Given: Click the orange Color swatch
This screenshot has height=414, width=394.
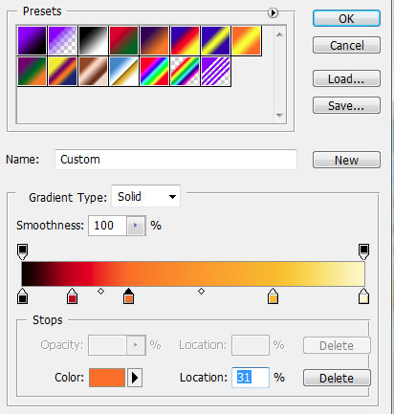Looking at the screenshot, I should click(x=107, y=378).
